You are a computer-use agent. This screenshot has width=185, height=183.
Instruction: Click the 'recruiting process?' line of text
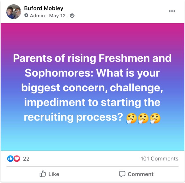[x=73, y=117]
